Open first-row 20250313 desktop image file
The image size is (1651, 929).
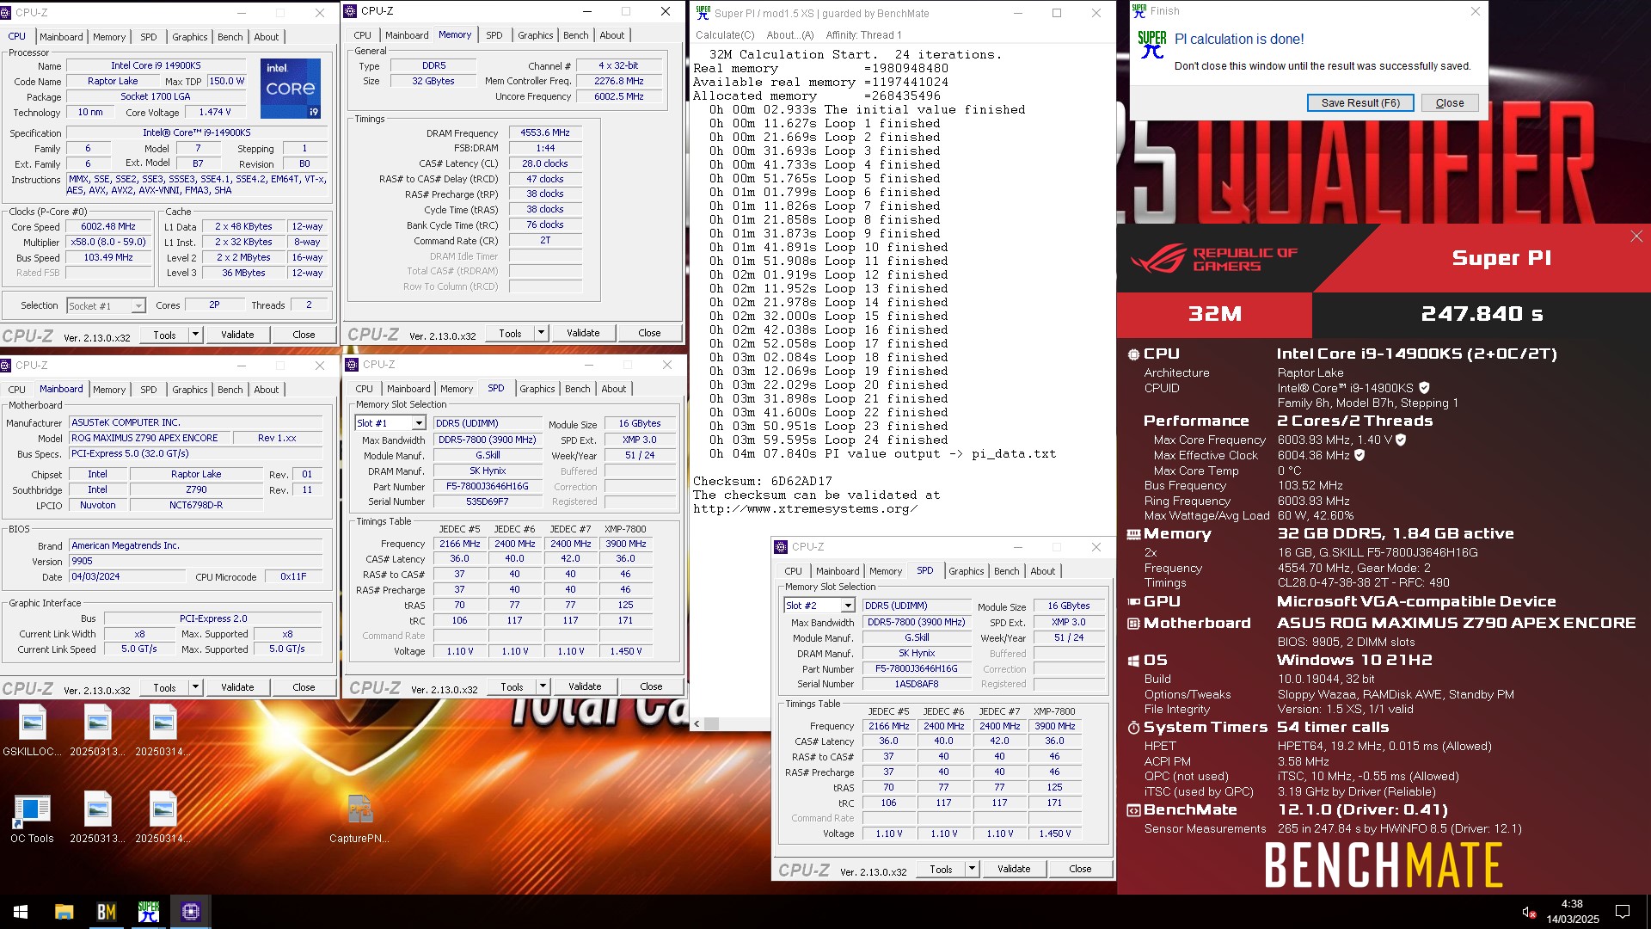click(97, 731)
